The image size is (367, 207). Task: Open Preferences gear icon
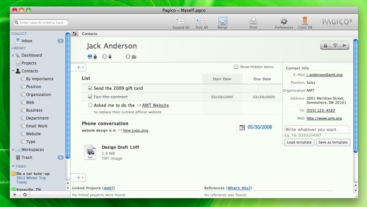pyautogui.click(x=284, y=21)
